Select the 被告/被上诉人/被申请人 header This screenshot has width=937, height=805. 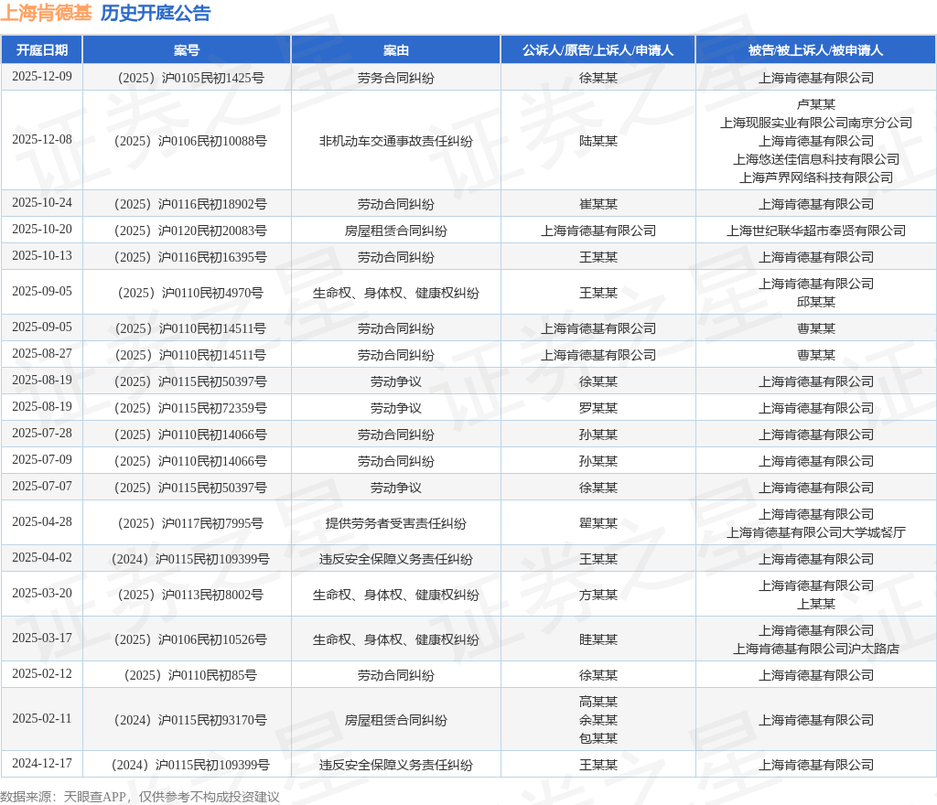pyautogui.click(x=815, y=50)
